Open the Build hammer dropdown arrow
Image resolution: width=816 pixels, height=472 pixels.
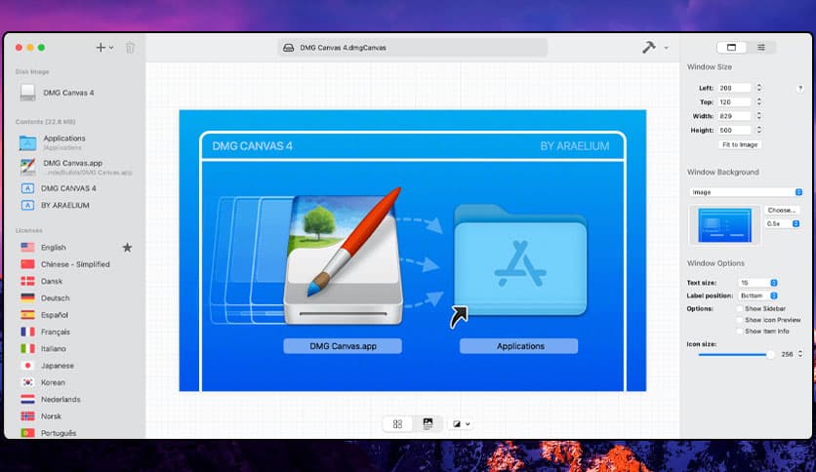[666, 48]
